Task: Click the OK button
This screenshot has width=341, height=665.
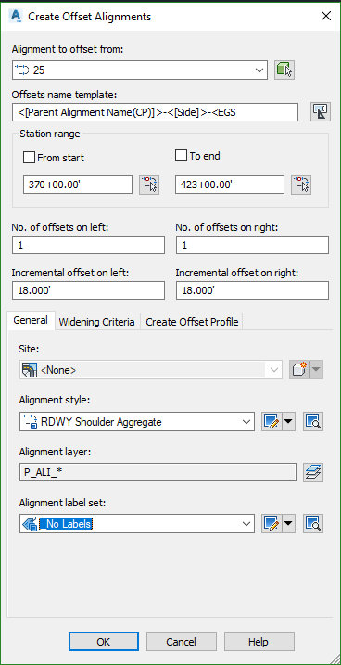Action: (x=104, y=642)
